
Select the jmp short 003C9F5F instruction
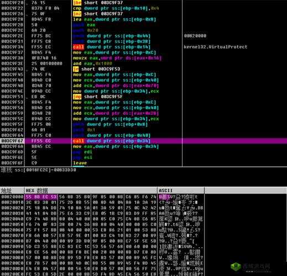coord(98,97)
